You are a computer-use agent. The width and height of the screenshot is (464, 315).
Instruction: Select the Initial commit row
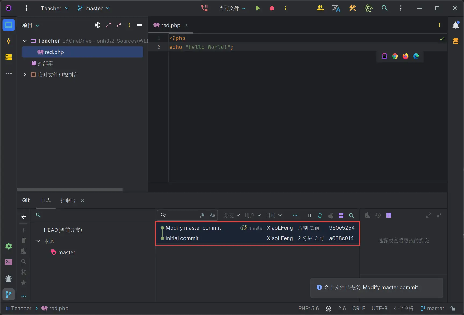point(258,238)
